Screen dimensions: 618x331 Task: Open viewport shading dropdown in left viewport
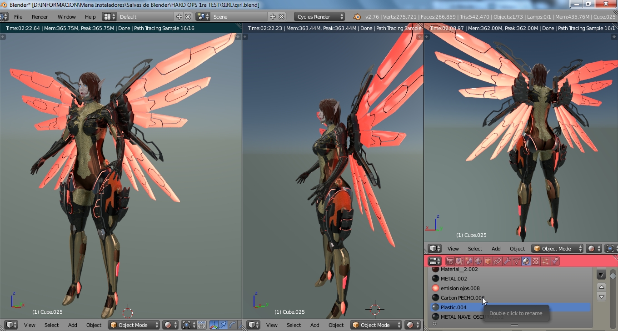coord(170,325)
